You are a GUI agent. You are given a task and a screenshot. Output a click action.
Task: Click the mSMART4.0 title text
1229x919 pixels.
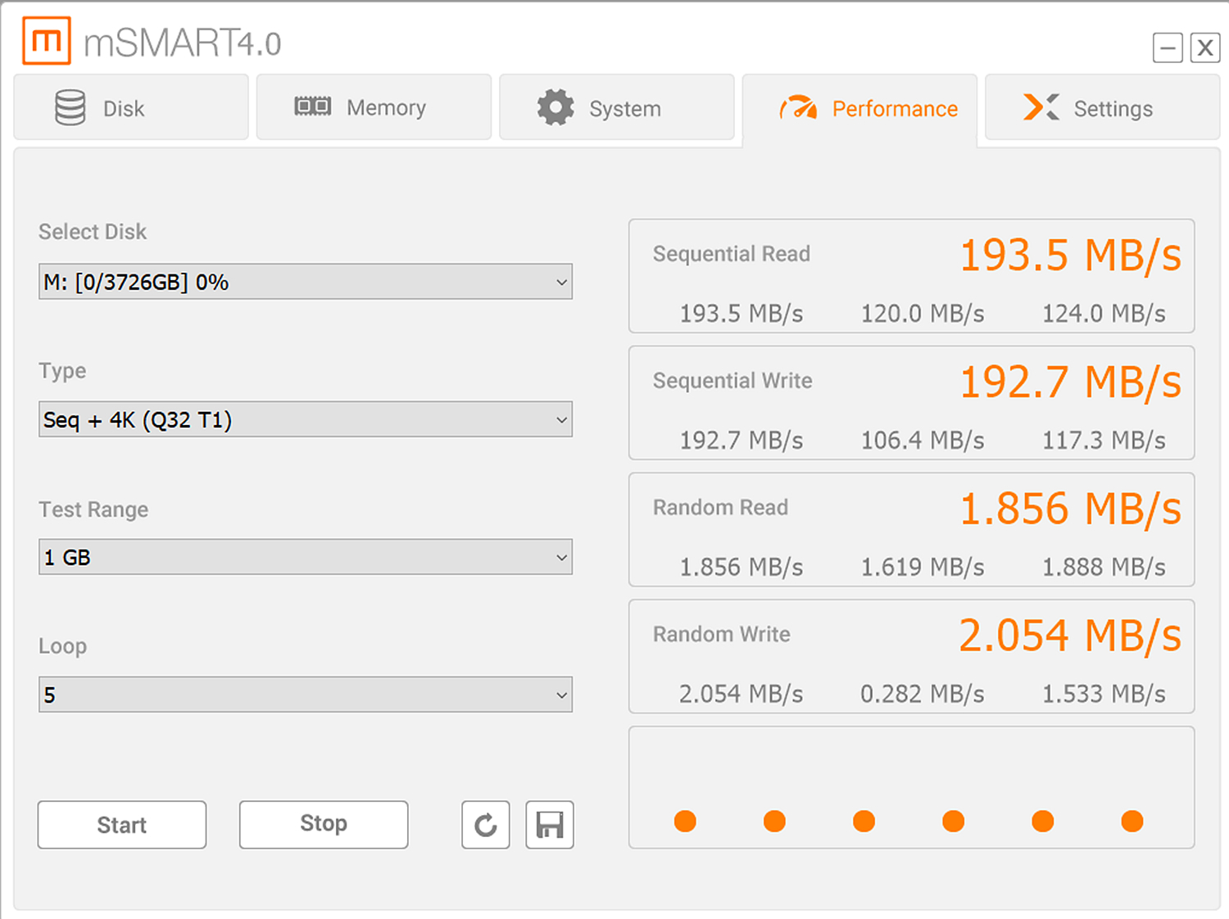pos(182,43)
